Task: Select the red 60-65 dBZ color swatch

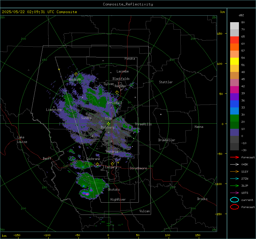Action: coord(234,40)
